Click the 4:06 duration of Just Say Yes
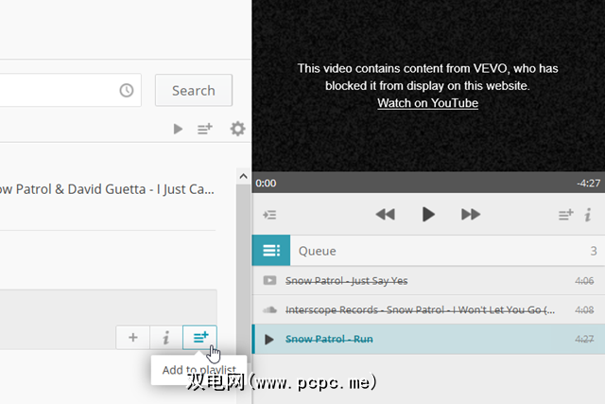This screenshot has width=605, height=404. coord(584,281)
